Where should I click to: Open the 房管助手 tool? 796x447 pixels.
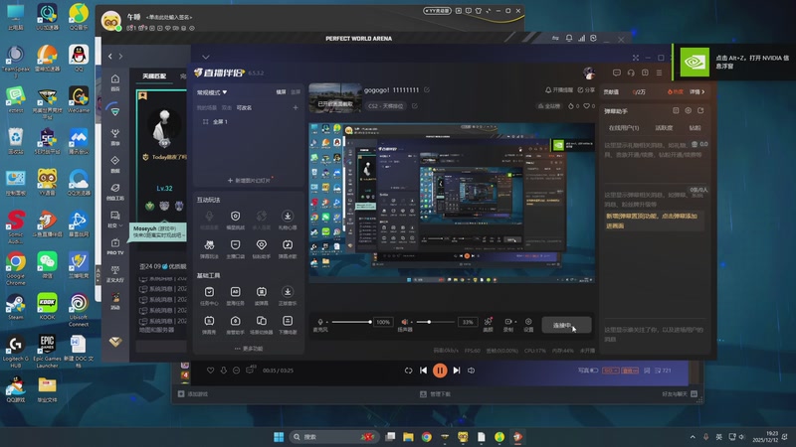click(x=235, y=325)
